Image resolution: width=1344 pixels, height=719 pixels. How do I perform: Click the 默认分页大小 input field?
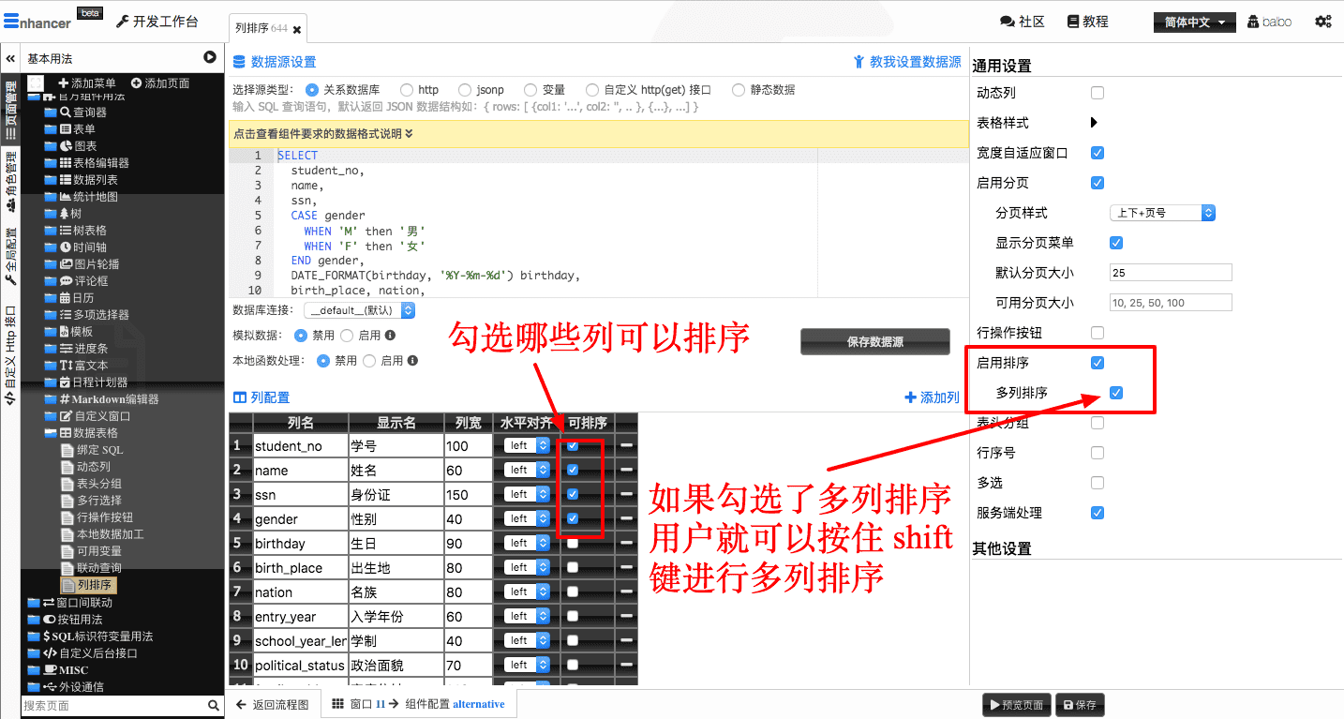[1170, 273]
